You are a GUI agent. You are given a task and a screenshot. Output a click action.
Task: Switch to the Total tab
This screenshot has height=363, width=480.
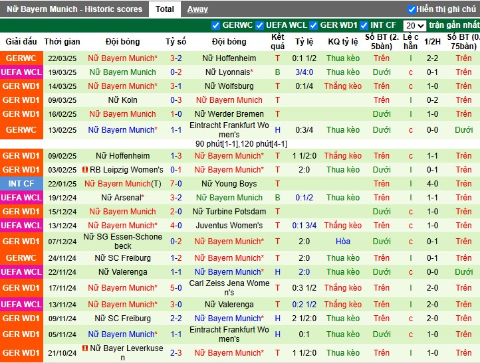pyautogui.click(x=164, y=9)
